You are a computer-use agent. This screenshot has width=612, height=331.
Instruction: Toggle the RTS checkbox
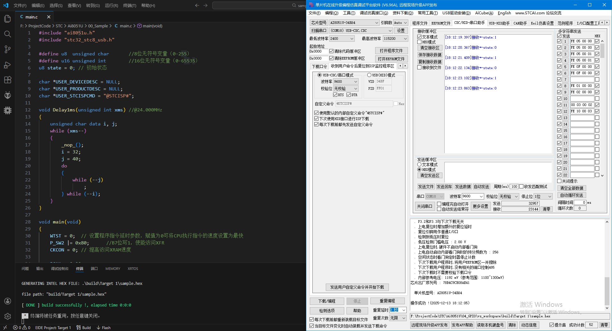point(335,95)
